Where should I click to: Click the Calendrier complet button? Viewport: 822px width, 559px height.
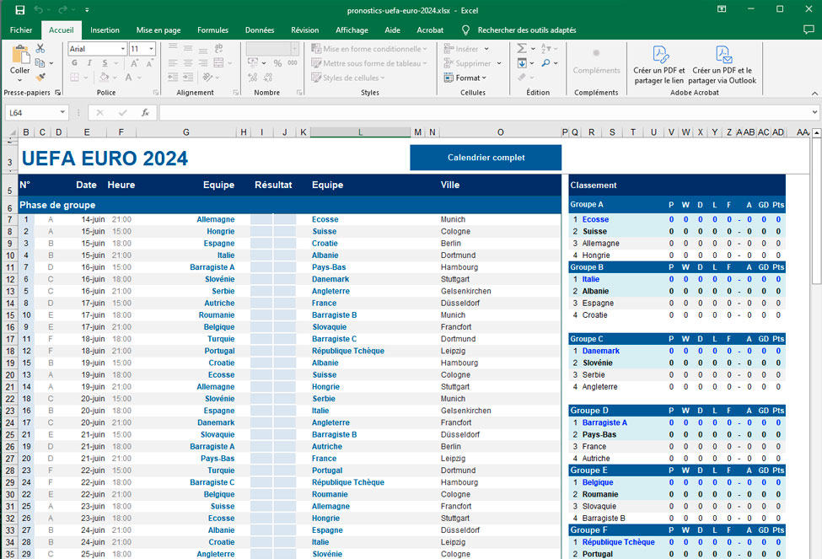[x=486, y=158]
